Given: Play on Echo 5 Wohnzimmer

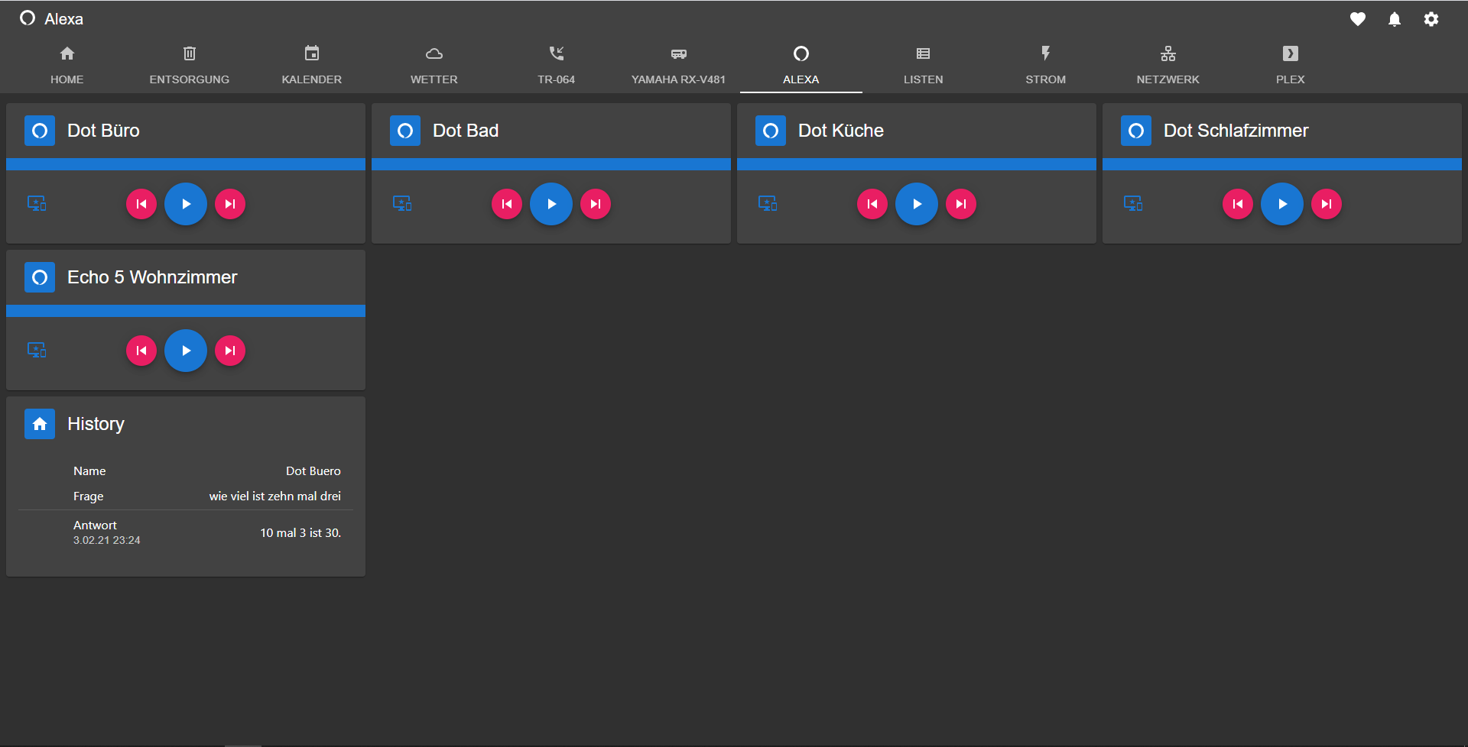Looking at the screenshot, I should coord(186,351).
